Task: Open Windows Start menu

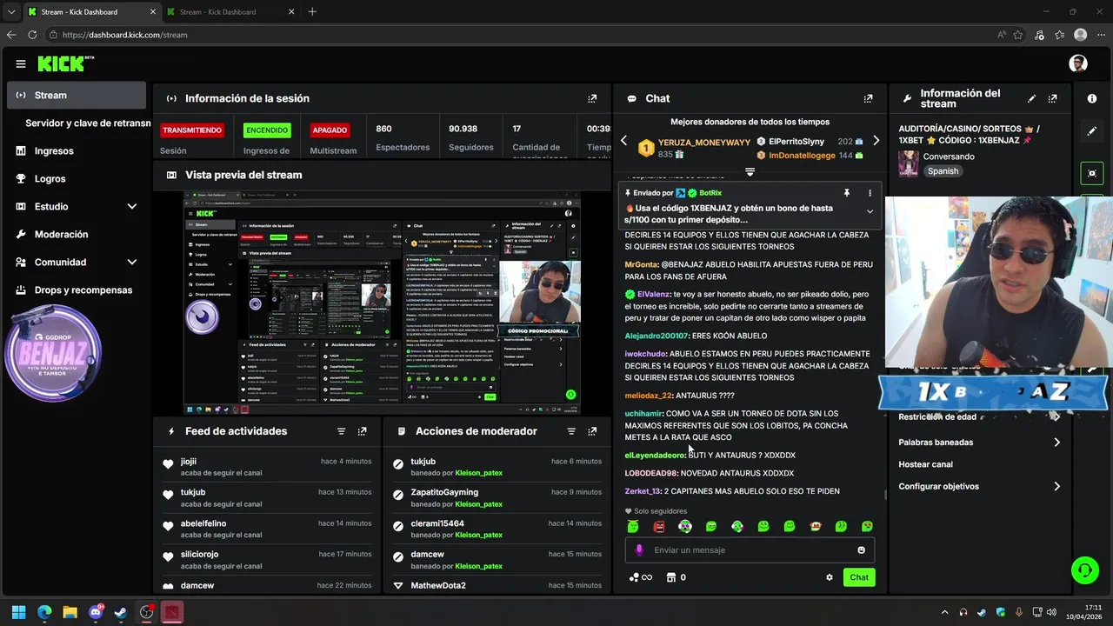Action: [x=18, y=612]
